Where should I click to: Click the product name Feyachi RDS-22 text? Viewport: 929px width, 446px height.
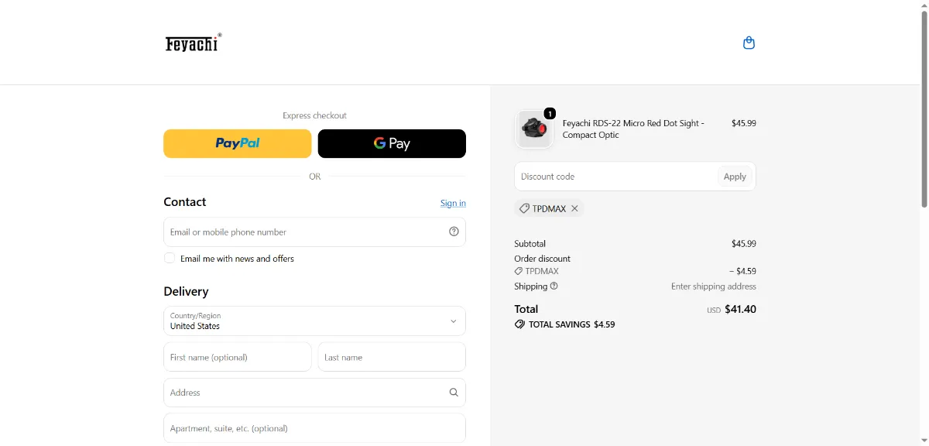(x=633, y=129)
